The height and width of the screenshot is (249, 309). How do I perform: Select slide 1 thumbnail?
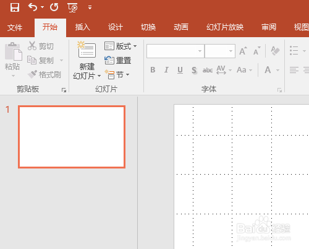[72, 137]
